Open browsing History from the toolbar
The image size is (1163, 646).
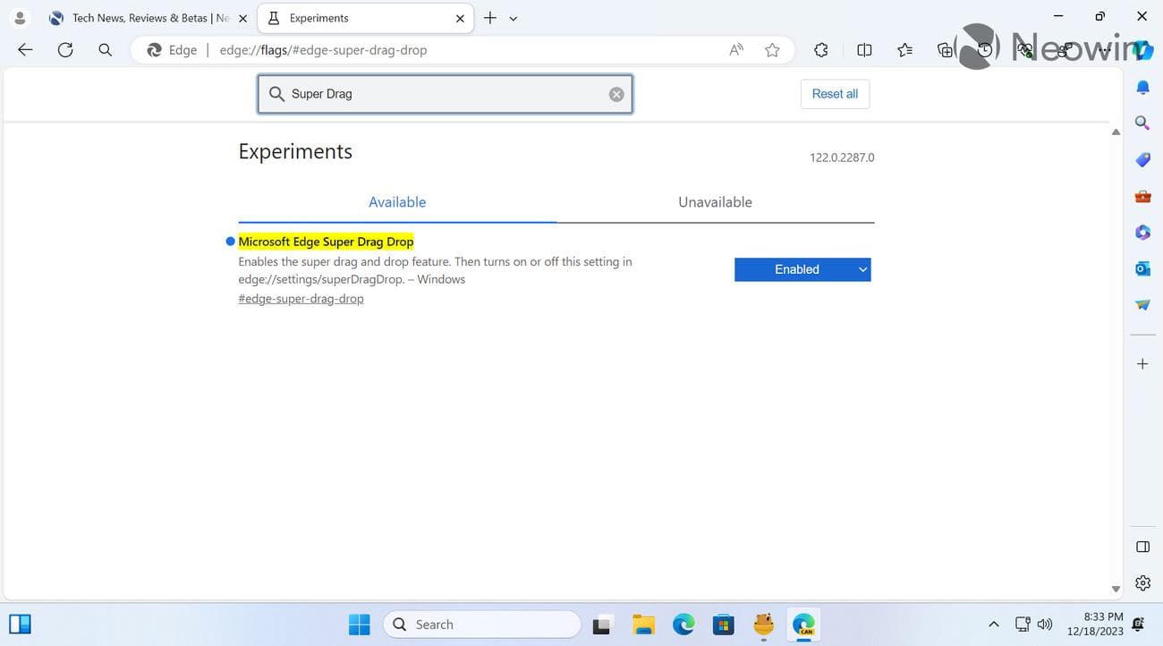[983, 50]
